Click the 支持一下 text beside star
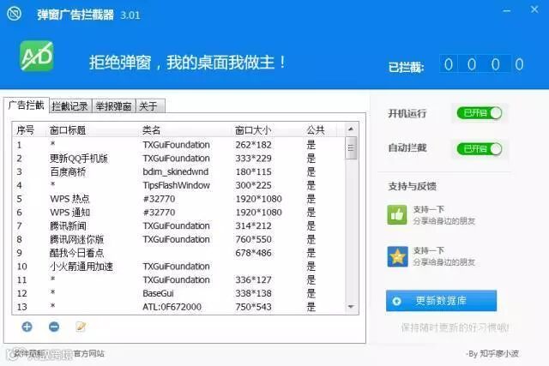This screenshot has width=549, height=366. click(x=429, y=250)
